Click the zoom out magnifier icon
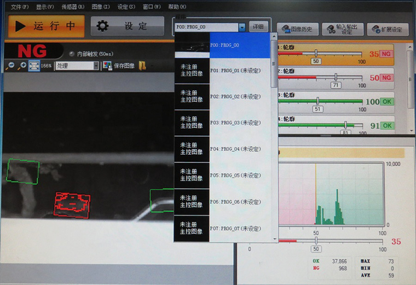 10,66
